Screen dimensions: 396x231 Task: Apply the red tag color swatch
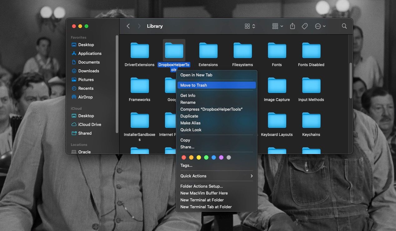[184, 157]
